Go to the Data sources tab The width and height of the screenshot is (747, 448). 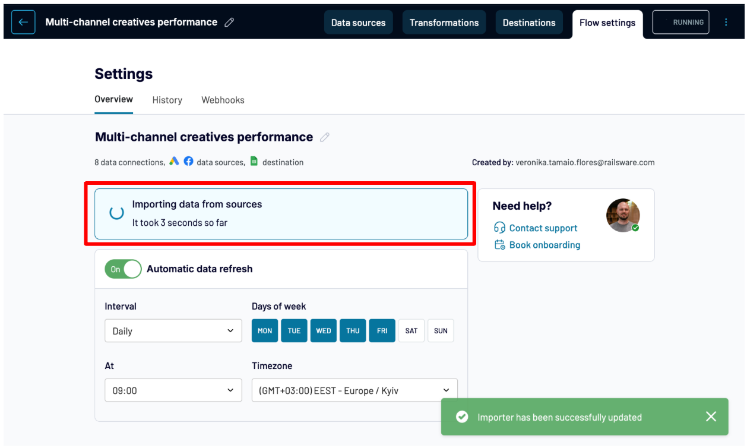(x=358, y=23)
